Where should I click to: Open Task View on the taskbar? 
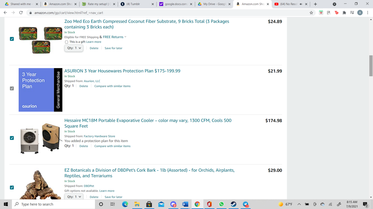click(x=113, y=204)
